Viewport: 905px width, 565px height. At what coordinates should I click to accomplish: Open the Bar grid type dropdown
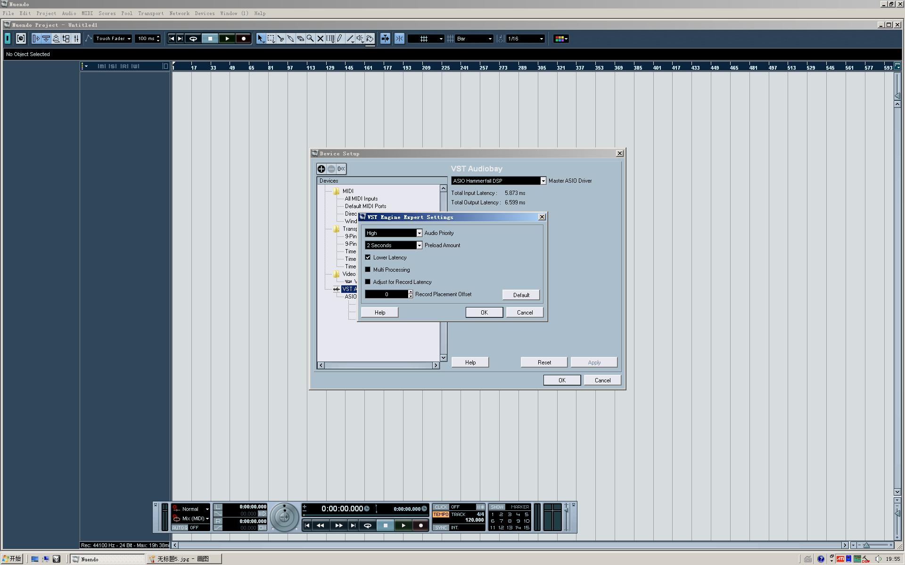coord(474,39)
